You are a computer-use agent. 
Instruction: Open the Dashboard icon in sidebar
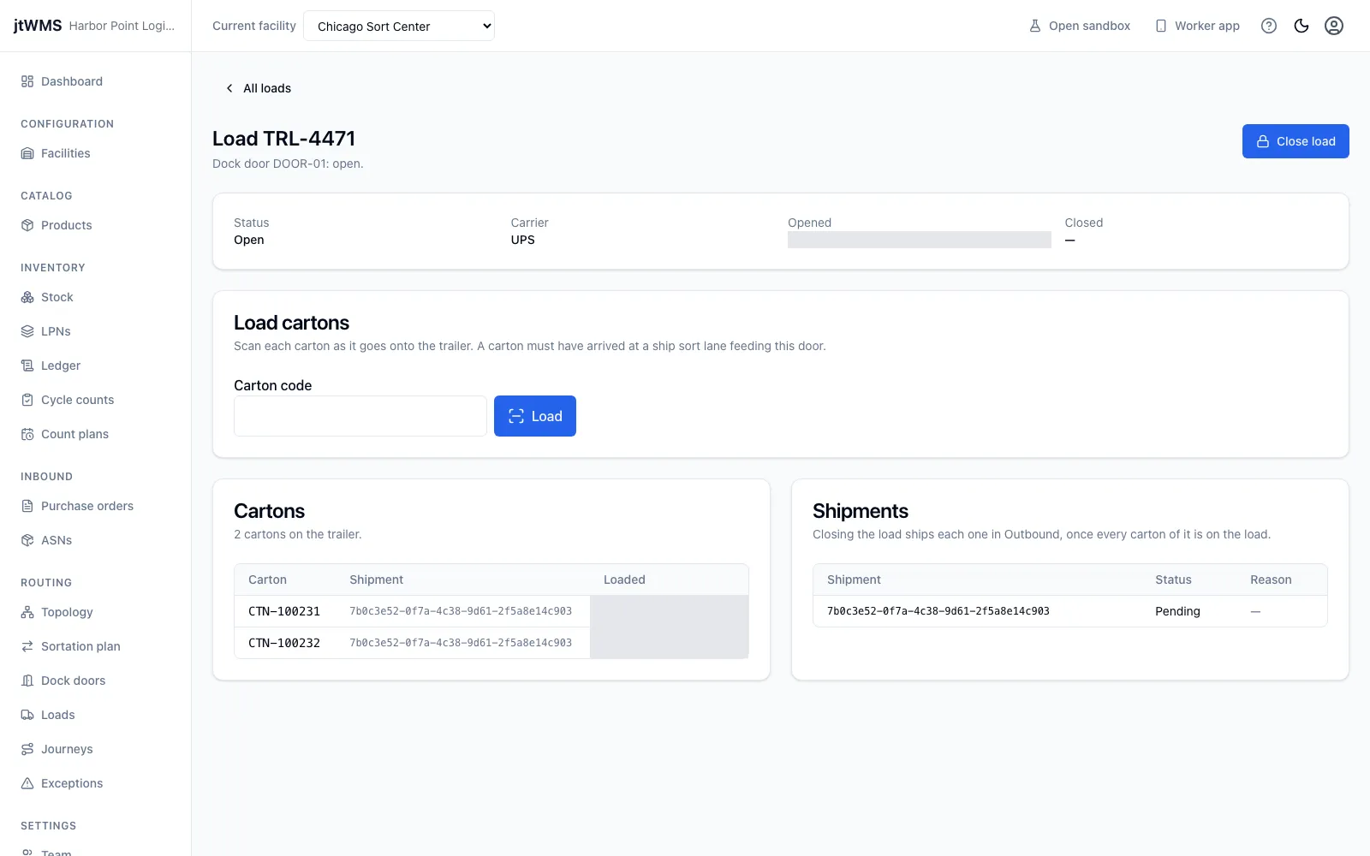(27, 81)
